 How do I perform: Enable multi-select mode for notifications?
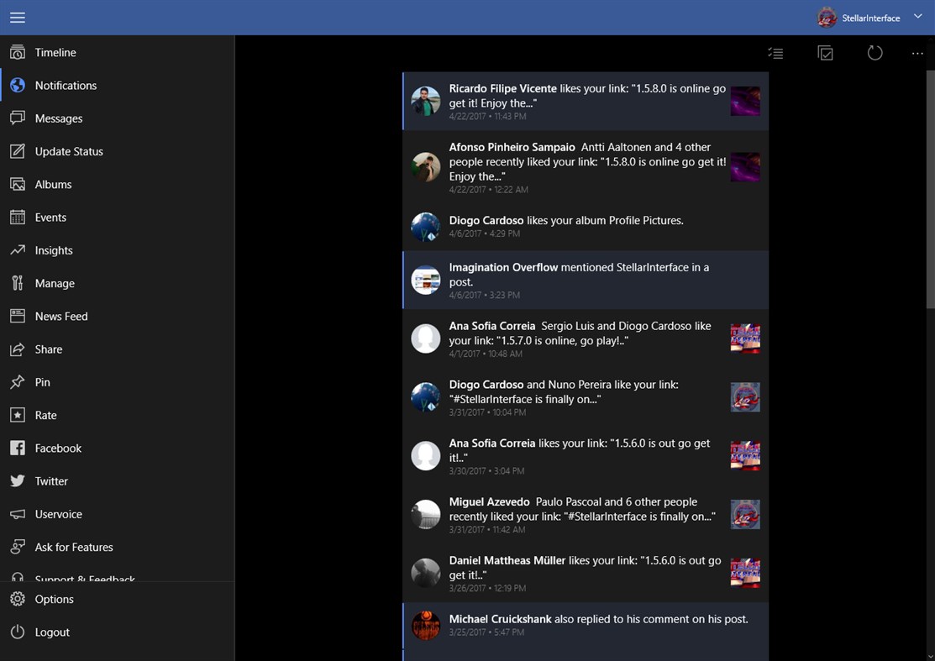775,52
